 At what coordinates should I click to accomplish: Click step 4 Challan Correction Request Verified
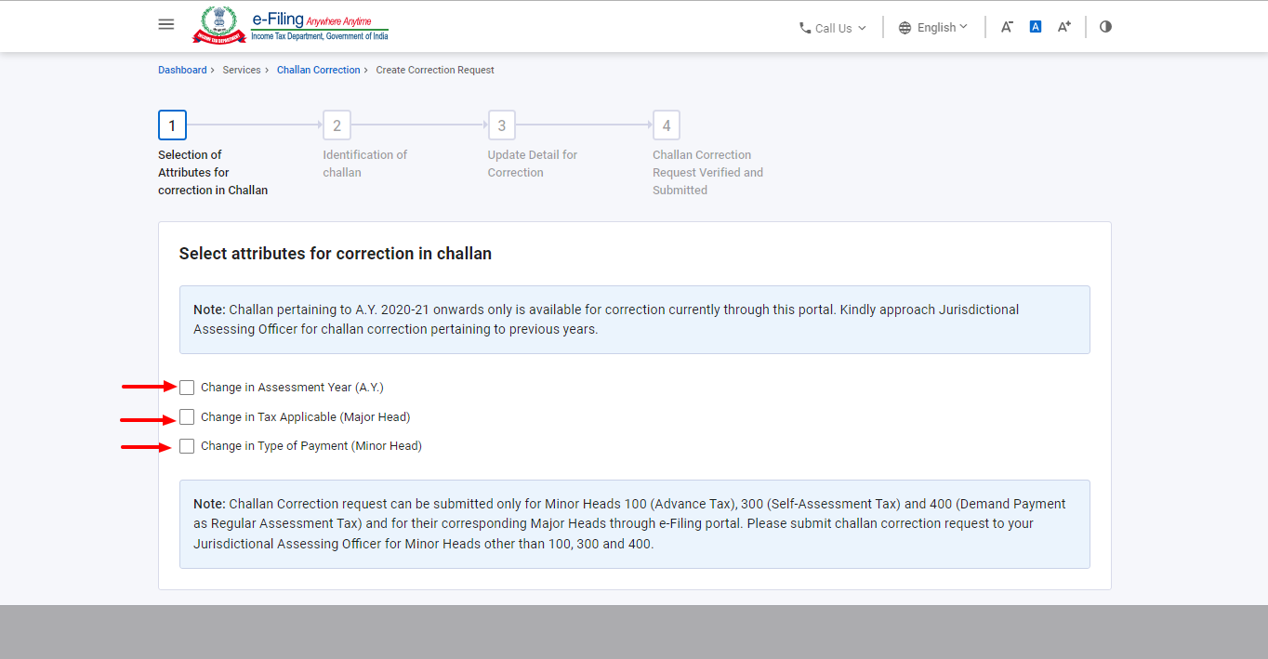[666, 125]
